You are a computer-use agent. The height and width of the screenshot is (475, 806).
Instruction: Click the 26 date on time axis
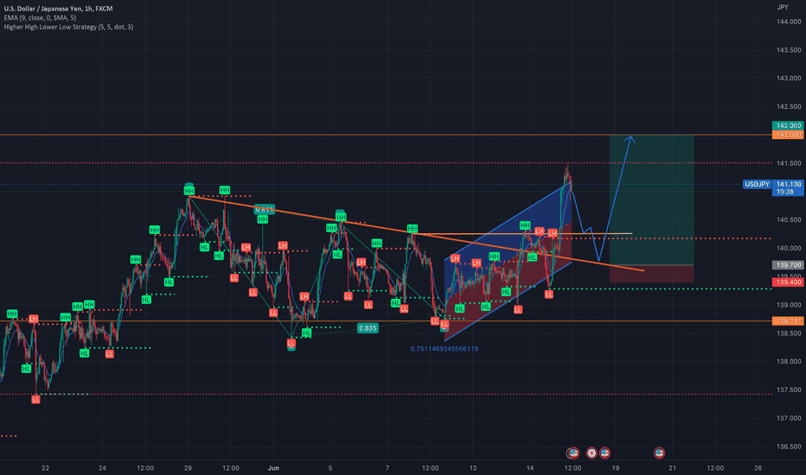pyautogui.click(x=758, y=468)
